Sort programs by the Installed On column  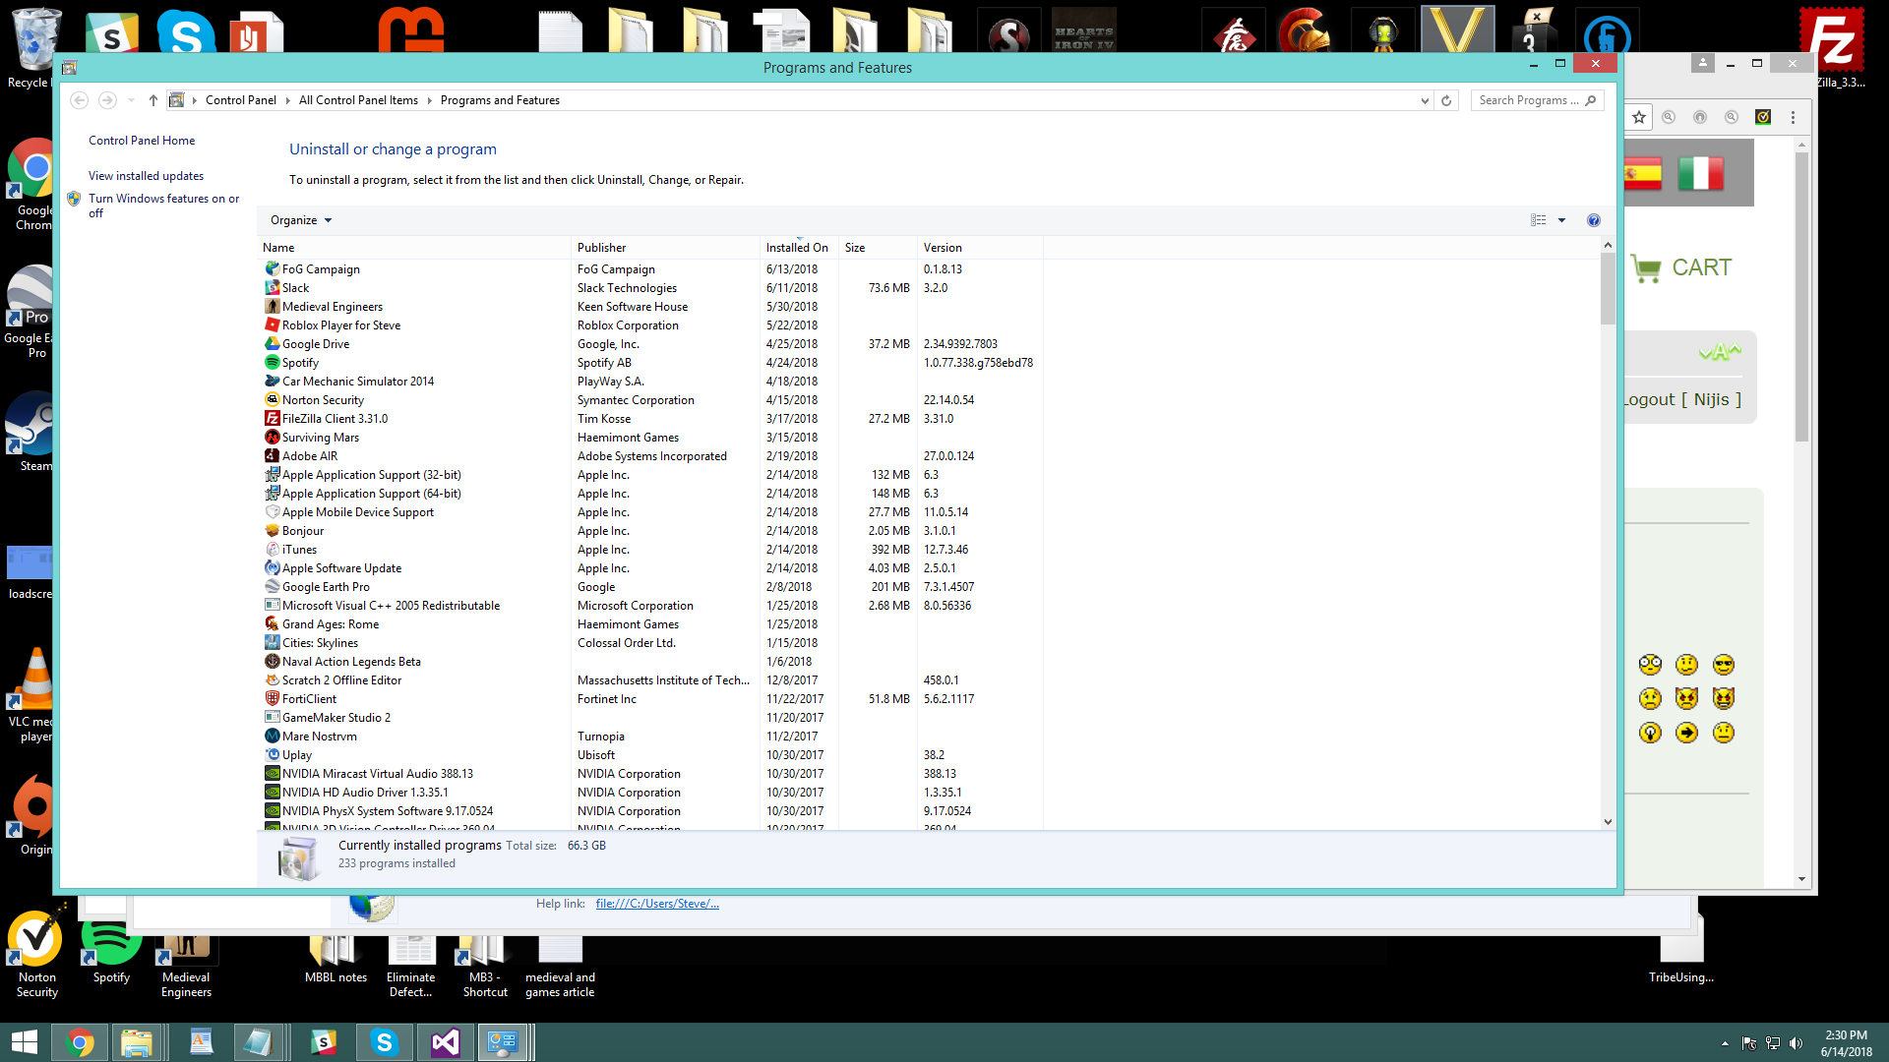coord(799,248)
